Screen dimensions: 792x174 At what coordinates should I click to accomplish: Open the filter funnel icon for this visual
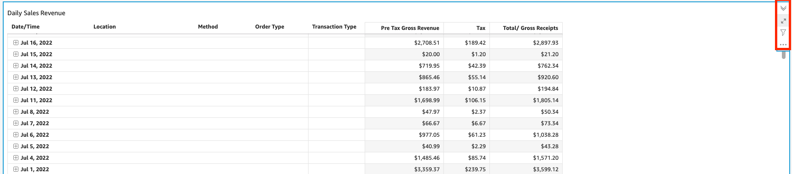click(783, 33)
